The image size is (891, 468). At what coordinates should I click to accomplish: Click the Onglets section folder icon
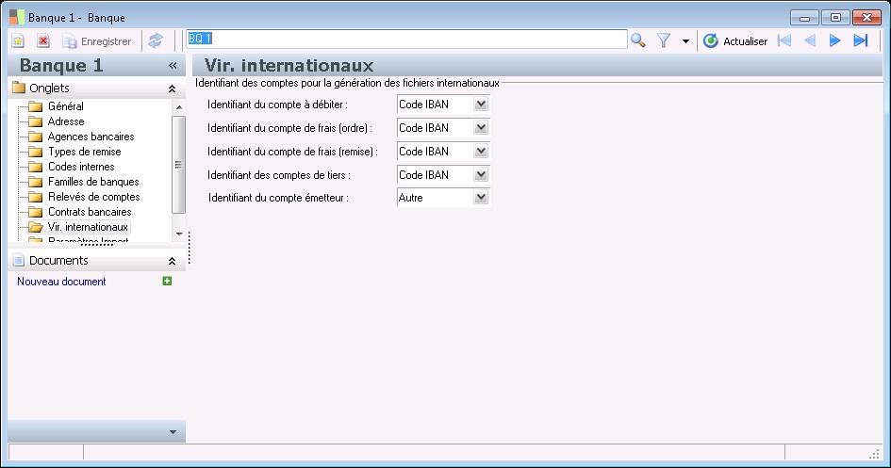click(x=19, y=88)
